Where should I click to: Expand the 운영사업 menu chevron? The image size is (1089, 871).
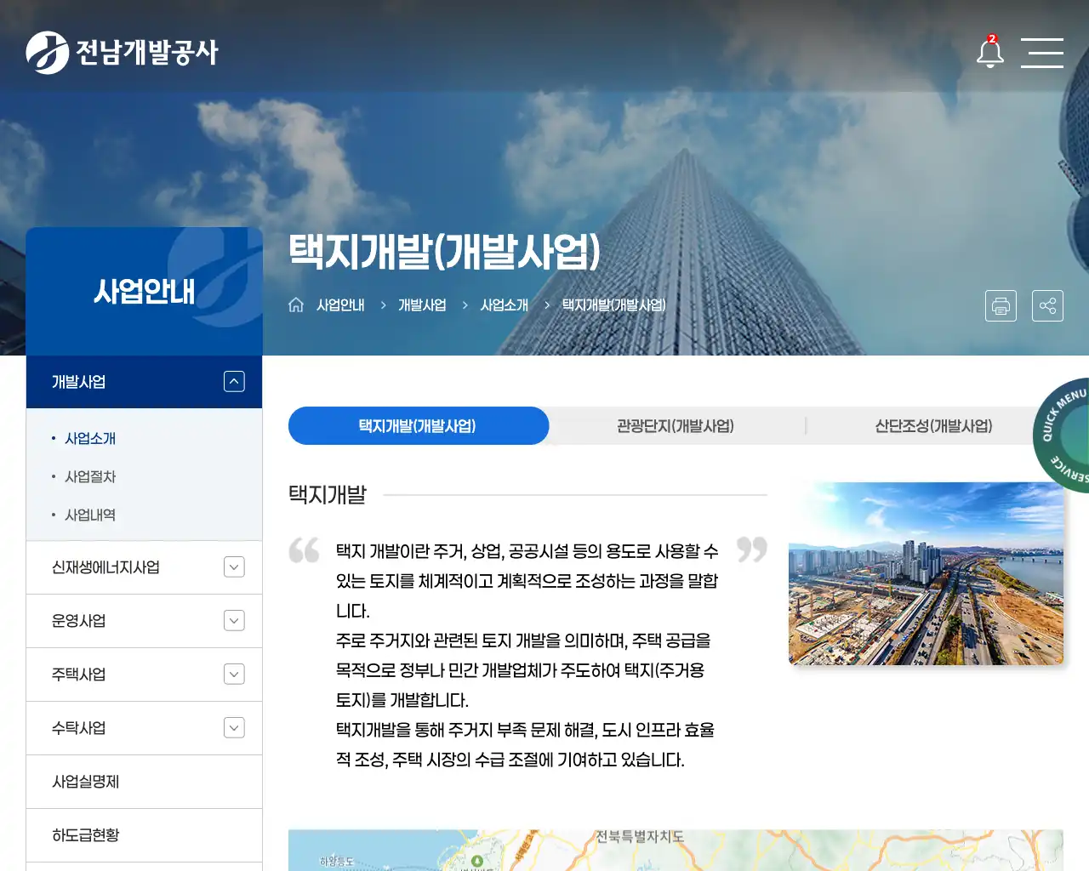tap(234, 621)
